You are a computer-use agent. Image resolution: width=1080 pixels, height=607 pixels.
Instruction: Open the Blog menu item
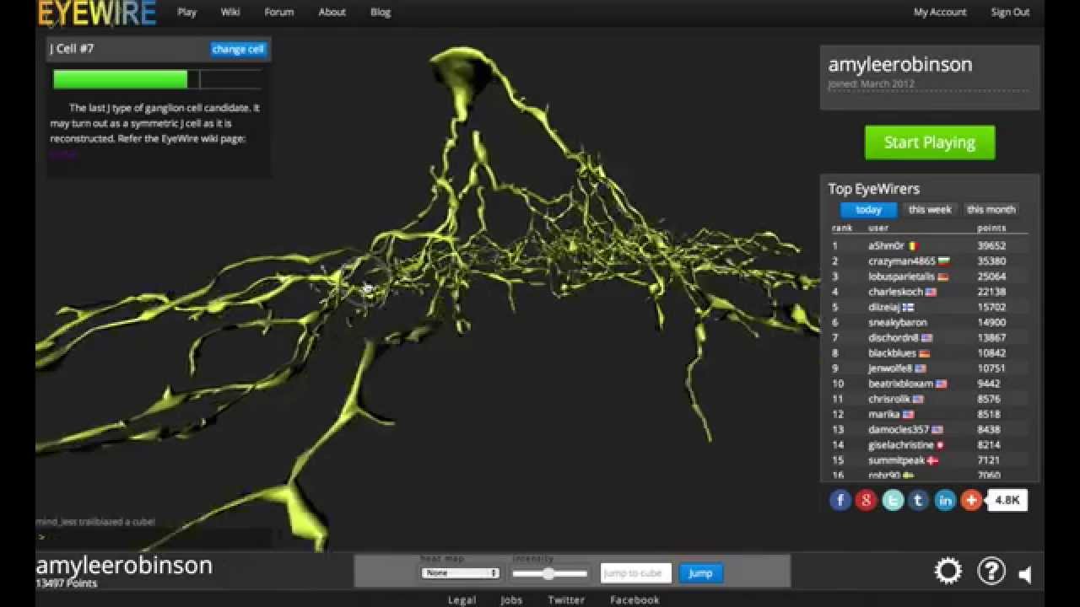pyautogui.click(x=381, y=12)
